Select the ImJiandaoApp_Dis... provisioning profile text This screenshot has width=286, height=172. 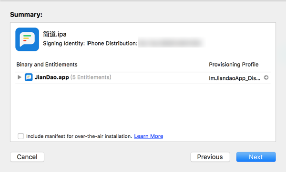tap(235, 78)
